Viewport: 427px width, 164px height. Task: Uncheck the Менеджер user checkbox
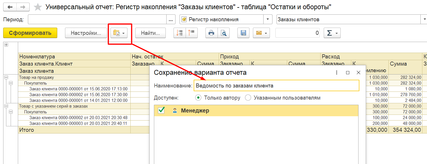tap(161, 110)
